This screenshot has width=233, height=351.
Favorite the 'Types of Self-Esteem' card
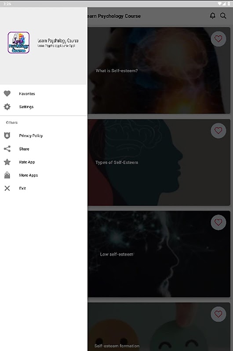pyautogui.click(x=218, y=130)
